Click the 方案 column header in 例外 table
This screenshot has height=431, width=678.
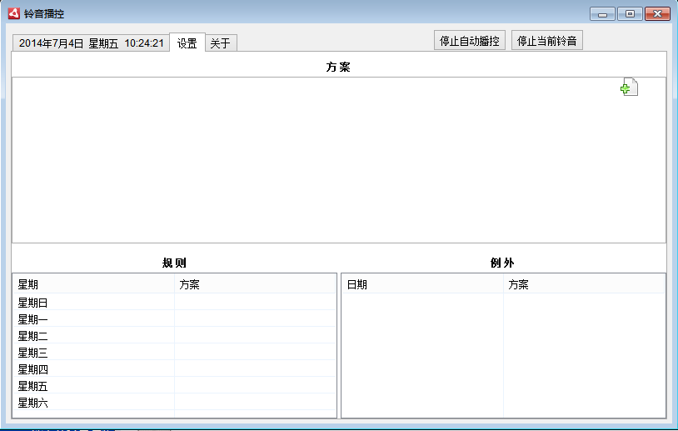coord(584,284)
